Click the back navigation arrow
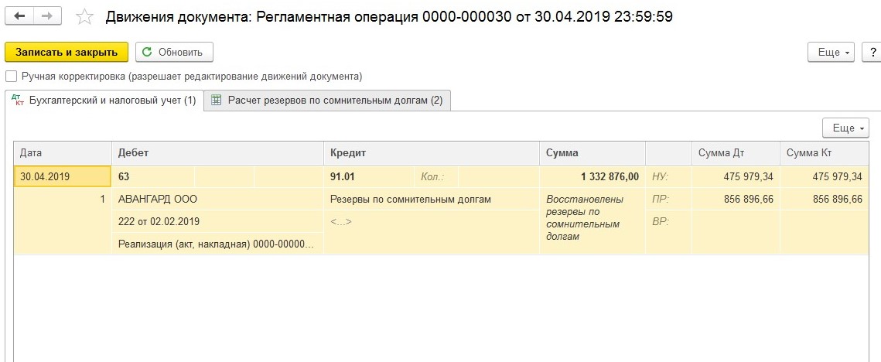 pyautogui.click(x=20, y=16)
